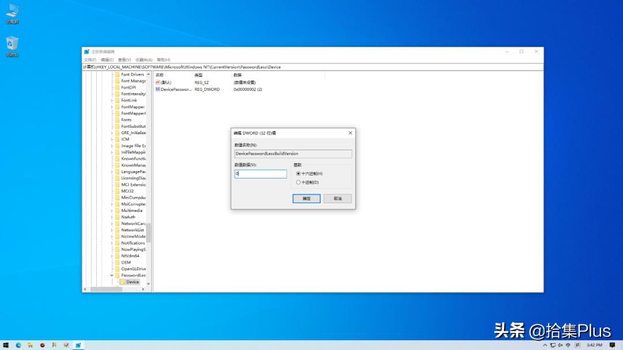623x350 pixels.
Task: Click the Registry Editor taskbar icon
Action: 78,345
